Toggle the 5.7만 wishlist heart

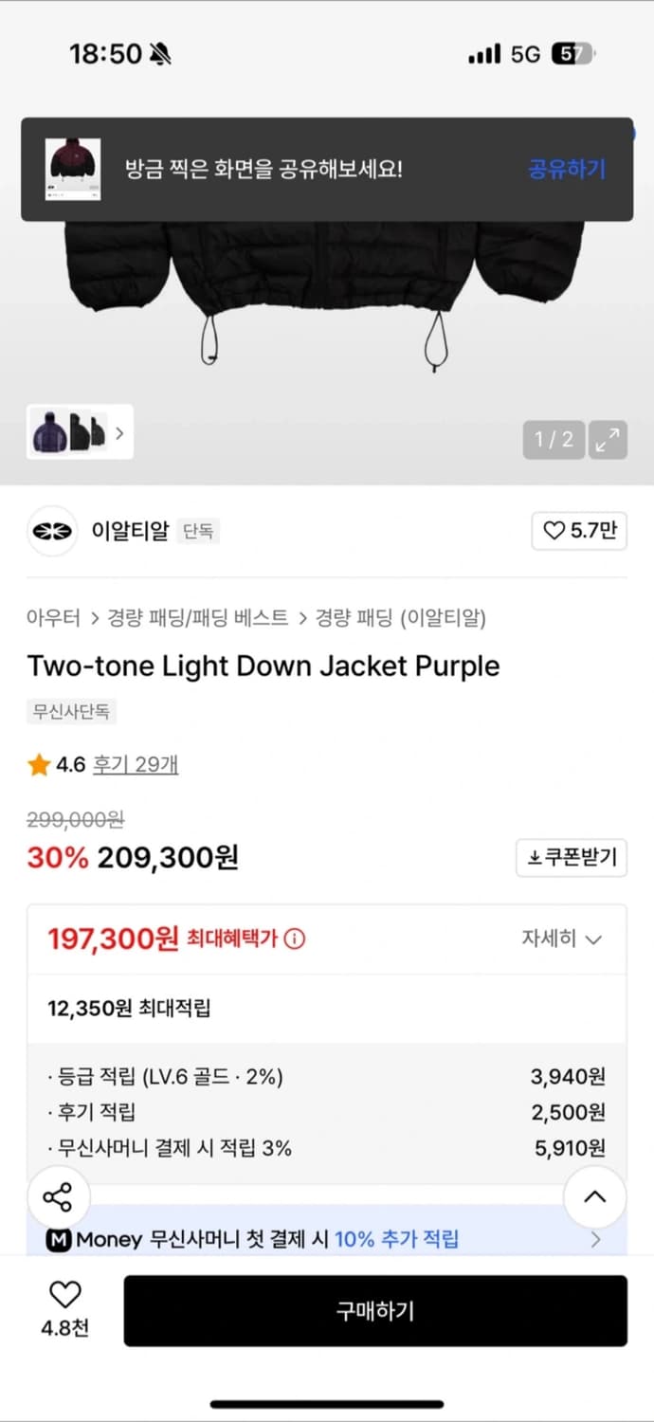tap(558, 531)
